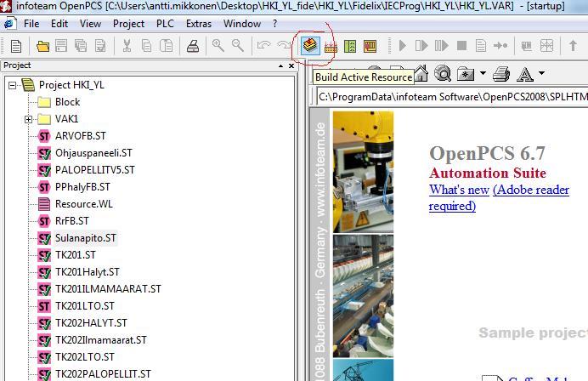
Task: Click the Rebuild All icon beside Build Active Resource
Action: 331,47
